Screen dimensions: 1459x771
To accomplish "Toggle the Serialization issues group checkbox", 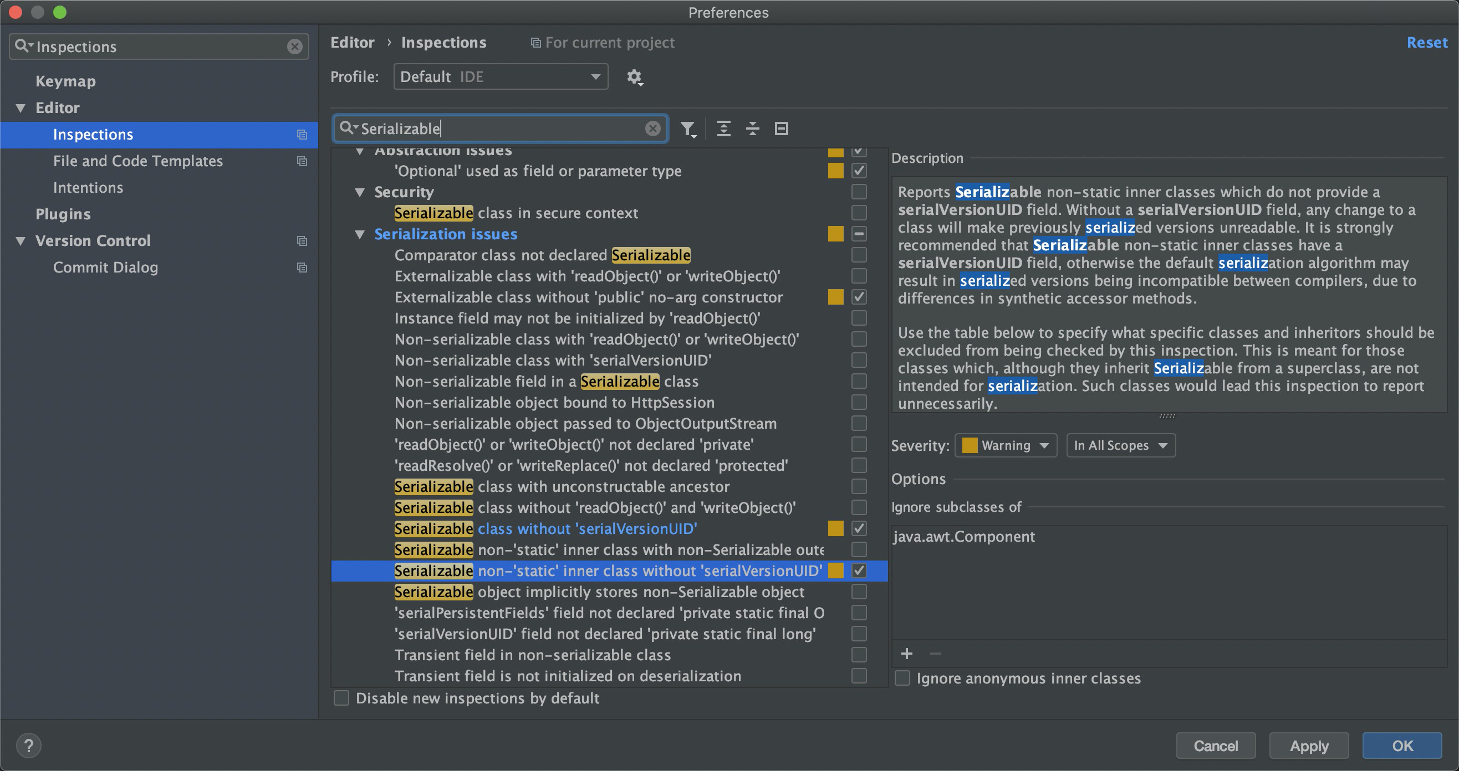I will [859, 234].
